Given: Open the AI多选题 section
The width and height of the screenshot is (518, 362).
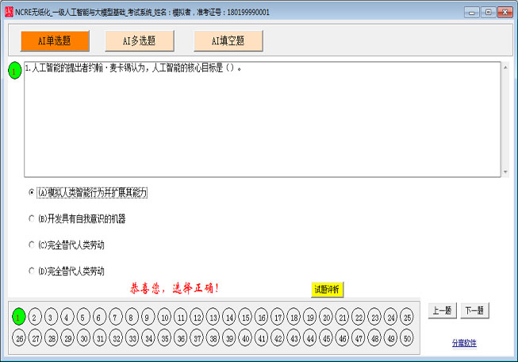Looking at the screenshot, I should pyautogui.click(x=140, y=41).
